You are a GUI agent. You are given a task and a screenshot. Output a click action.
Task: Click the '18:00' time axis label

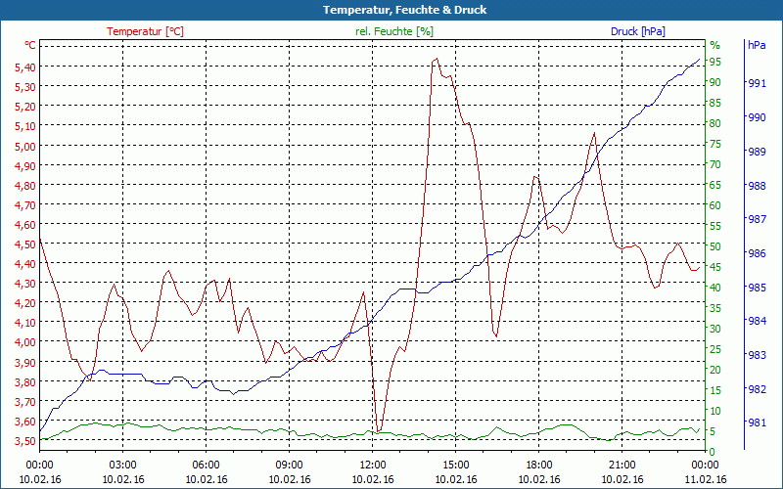point(539,466)
